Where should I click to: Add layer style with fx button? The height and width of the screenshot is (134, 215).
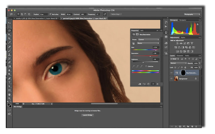point(176,127)
